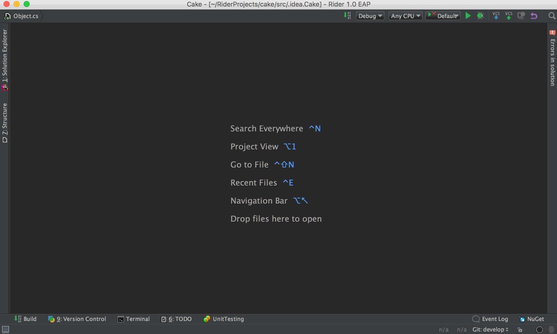Click the Search Everywhere hint text
This screenshot has height=334, width=557.
coord(266,128)
